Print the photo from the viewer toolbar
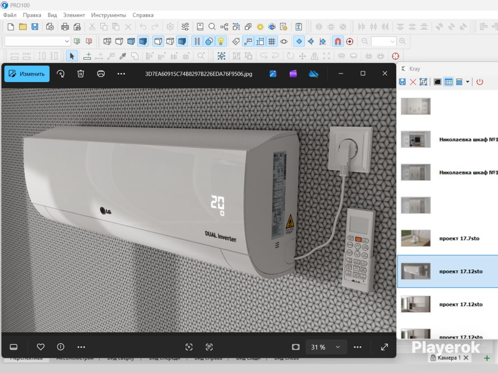 101,74
